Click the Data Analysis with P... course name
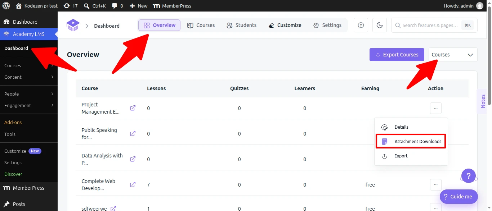This screenshot has height=211, width=492. click(x=102, y=159)
